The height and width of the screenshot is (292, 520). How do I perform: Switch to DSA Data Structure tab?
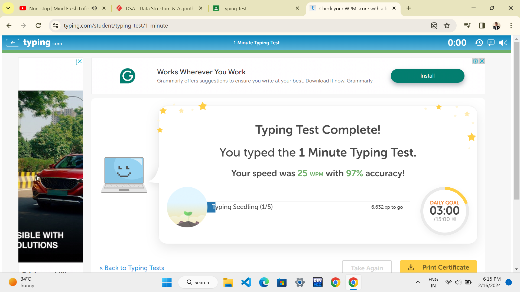click(x=160, y=8)
